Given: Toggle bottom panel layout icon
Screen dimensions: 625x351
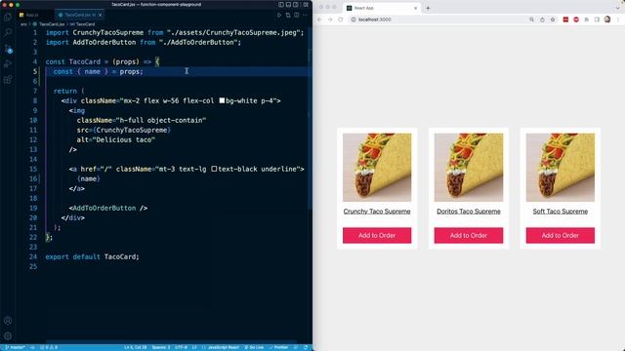Looking at the screenshot, I should point(288,5).
